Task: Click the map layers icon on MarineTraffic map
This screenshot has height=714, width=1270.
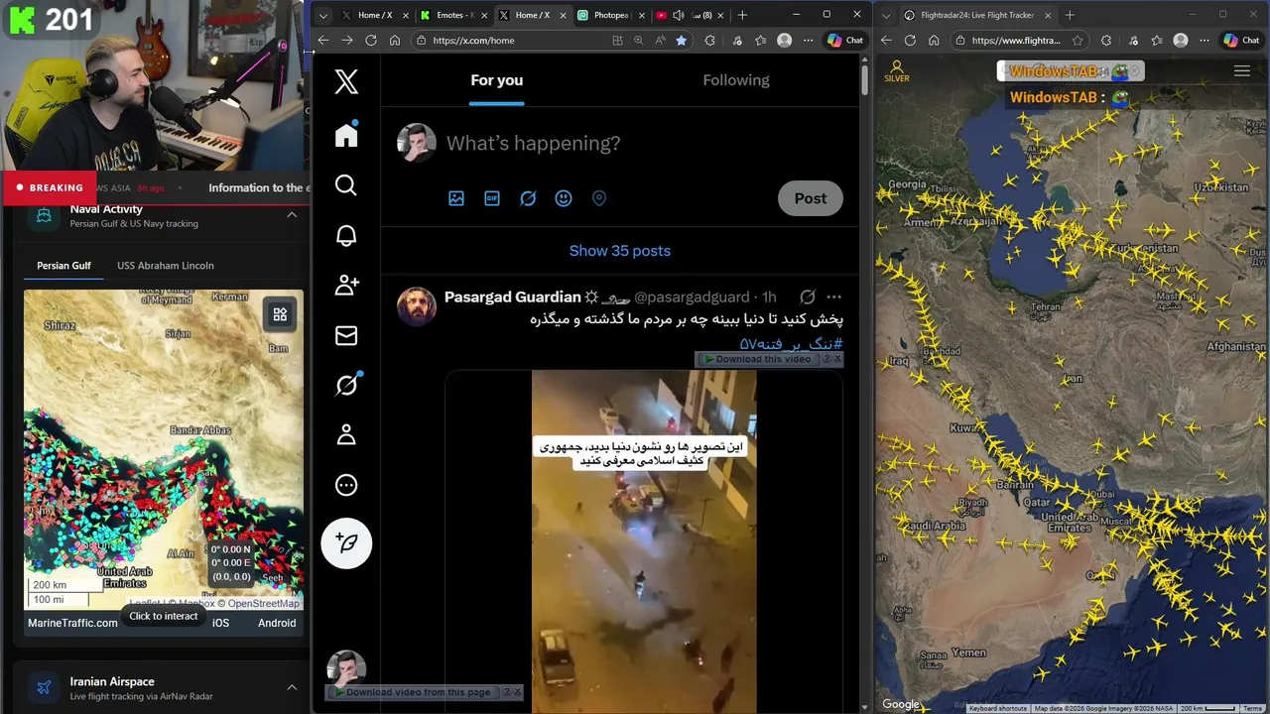Action: tap(280, 314)
